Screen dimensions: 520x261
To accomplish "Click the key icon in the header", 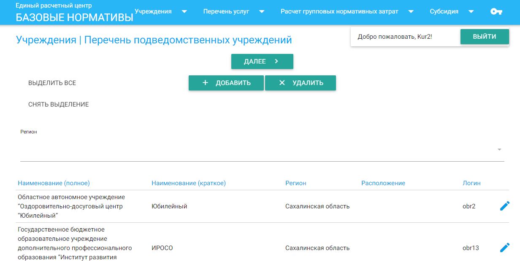I will point(496,12).
